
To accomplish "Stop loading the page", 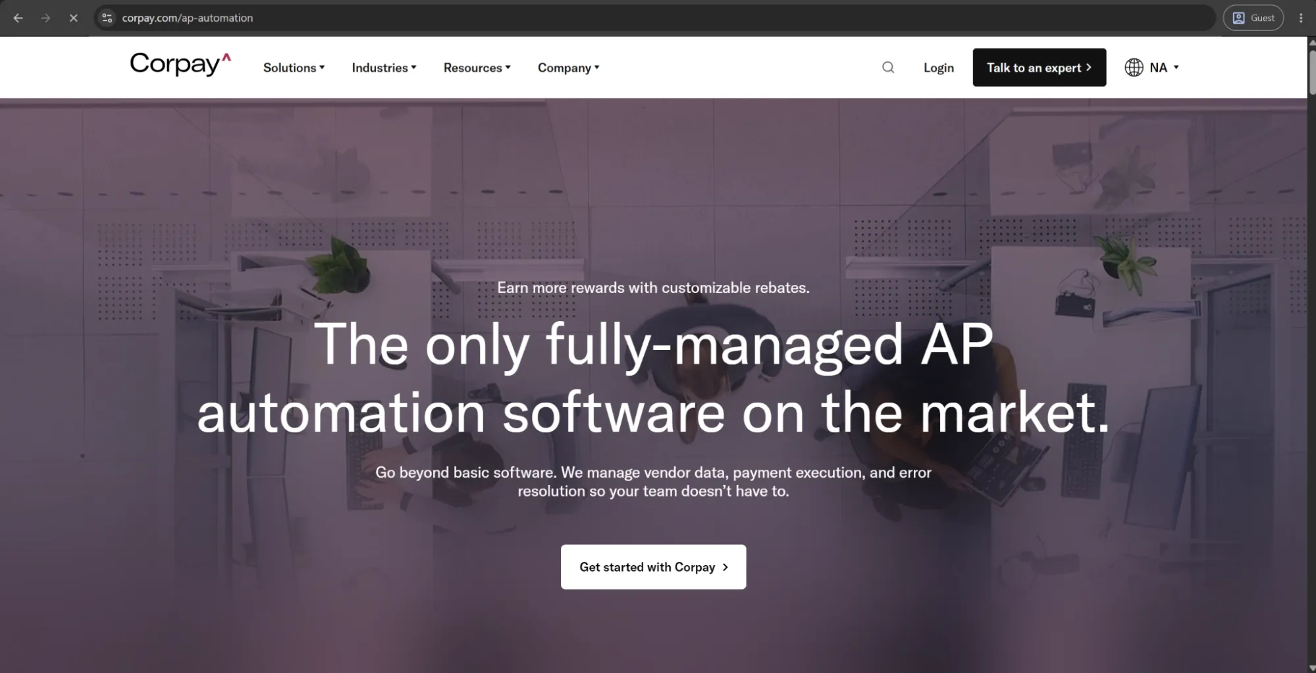I will coord(73,18).
